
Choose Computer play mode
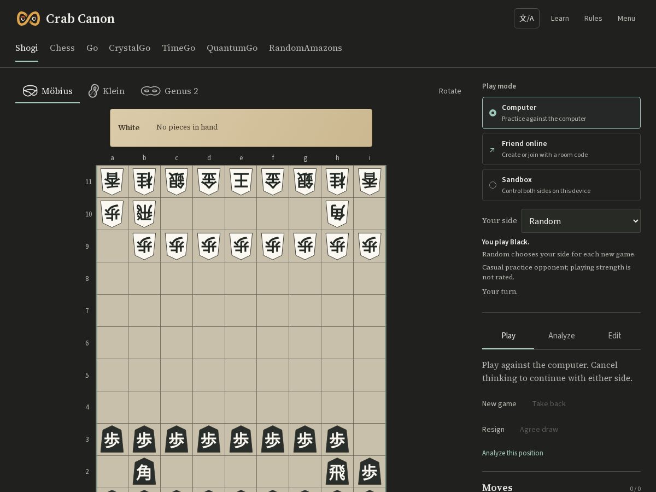click(561, 113)
